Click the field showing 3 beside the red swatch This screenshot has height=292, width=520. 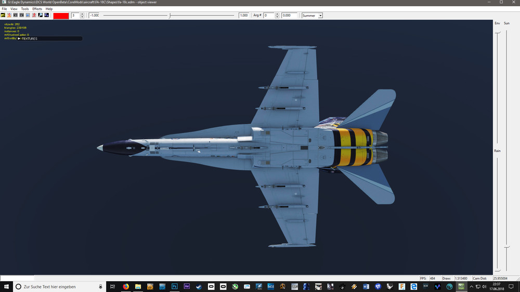(75, 16)
